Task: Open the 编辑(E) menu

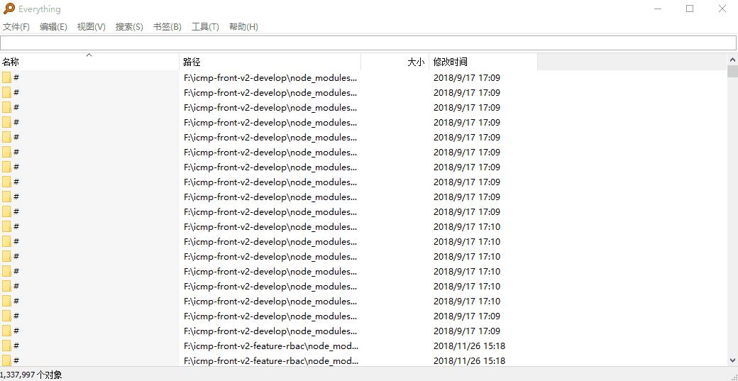Action: pos(53,27)
